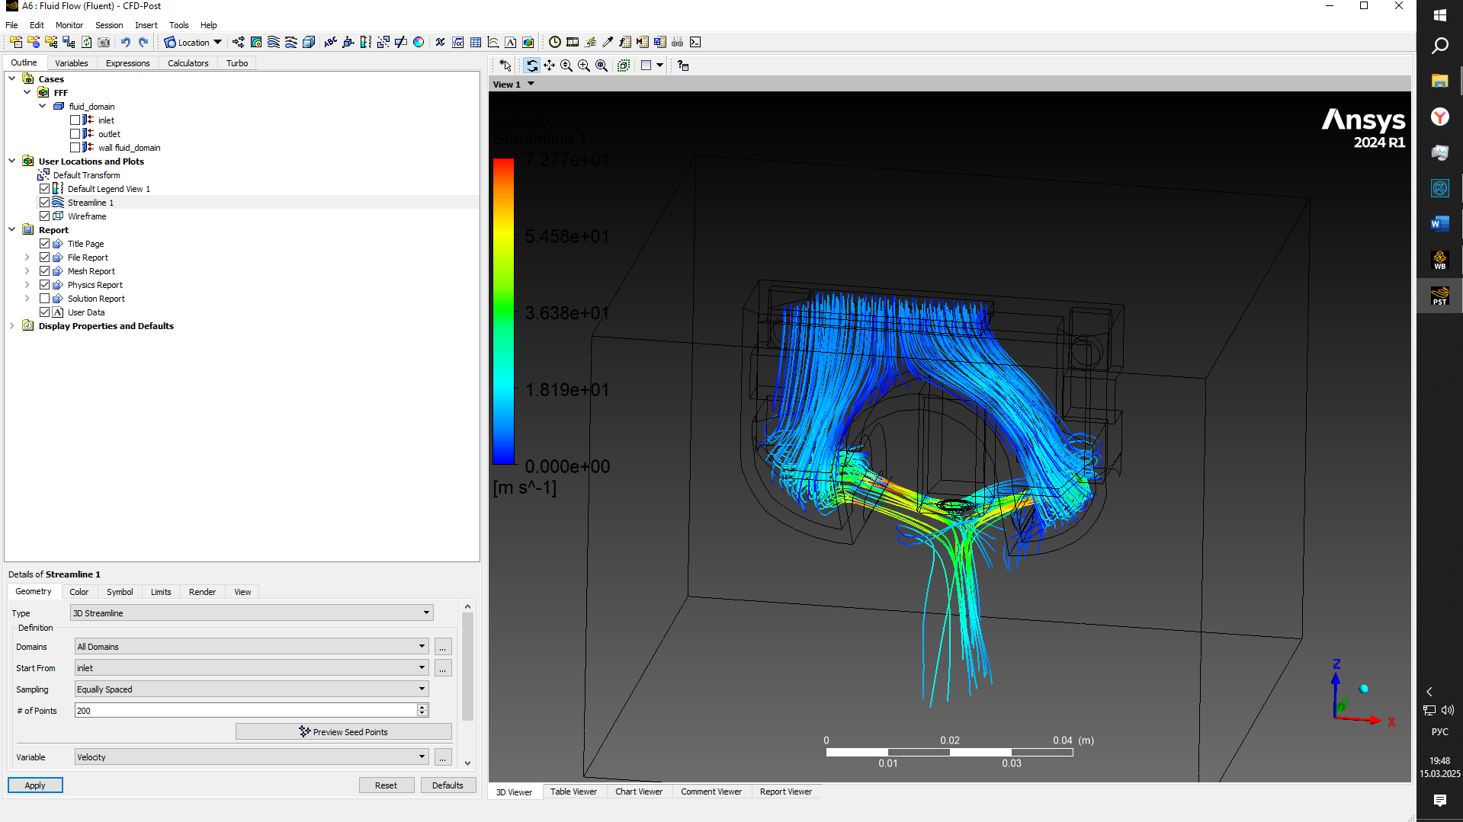Click the Preview Seed Points button
1463x822 pixels.
coord(344,732)
